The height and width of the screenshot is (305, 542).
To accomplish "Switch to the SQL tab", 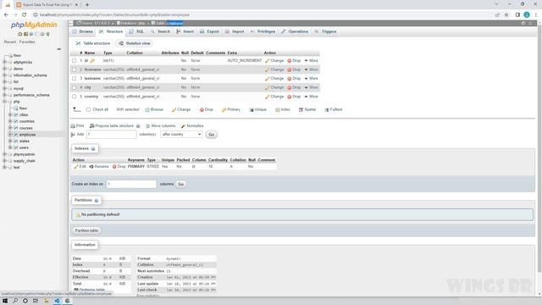I will tap(136, 31).
